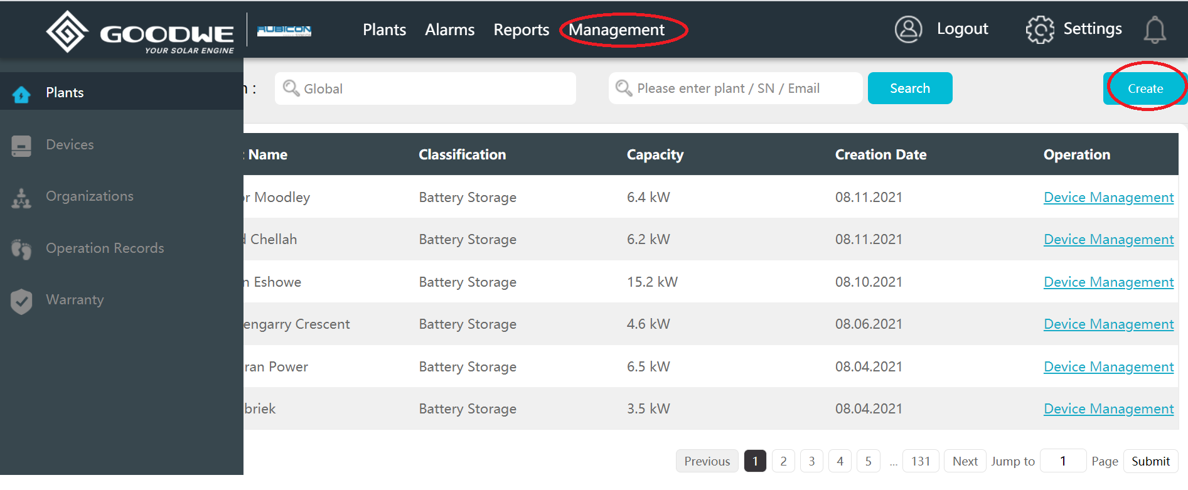Image resolution: width=1188 pixels, height=490 pixels.
Task: Open notifications bell icon
Action: point(1154,30)
